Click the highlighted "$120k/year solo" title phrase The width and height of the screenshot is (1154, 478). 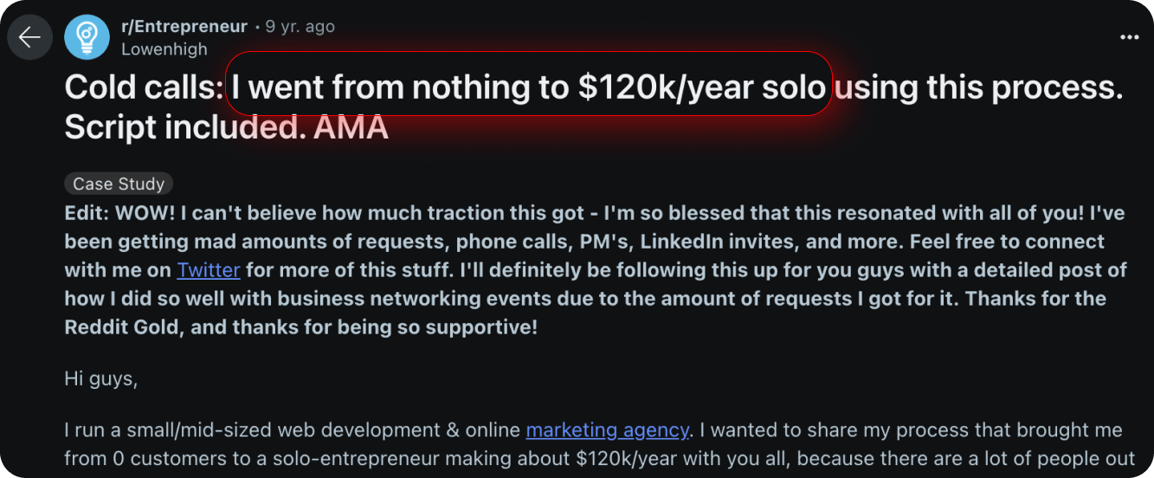(x=701, y=87)
